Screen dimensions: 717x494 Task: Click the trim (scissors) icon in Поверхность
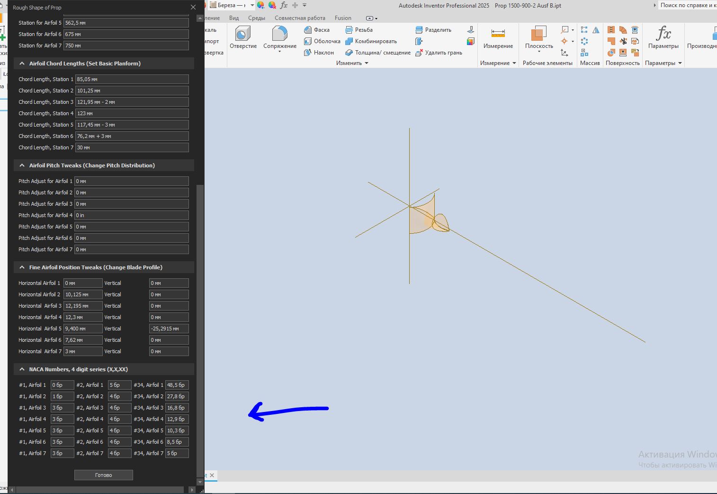(x=623, y=41)
